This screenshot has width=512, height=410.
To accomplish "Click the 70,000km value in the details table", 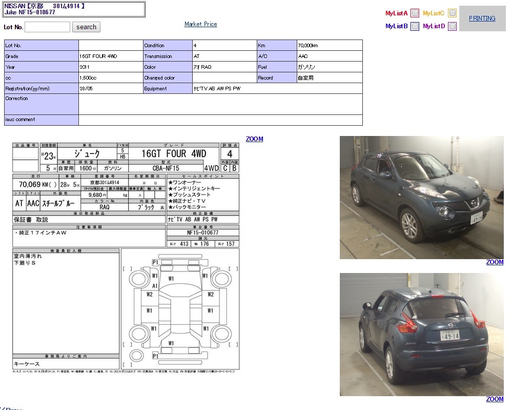I will 330,46.
